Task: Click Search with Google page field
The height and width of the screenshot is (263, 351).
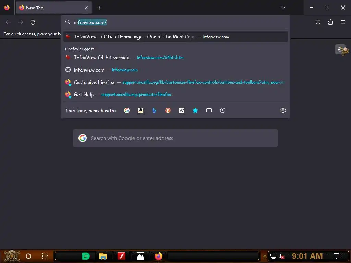Action: pos(175,138)
